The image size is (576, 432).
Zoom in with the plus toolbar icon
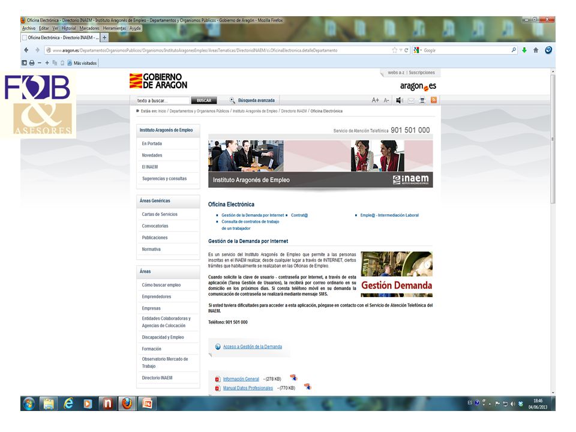coord(47,63)
